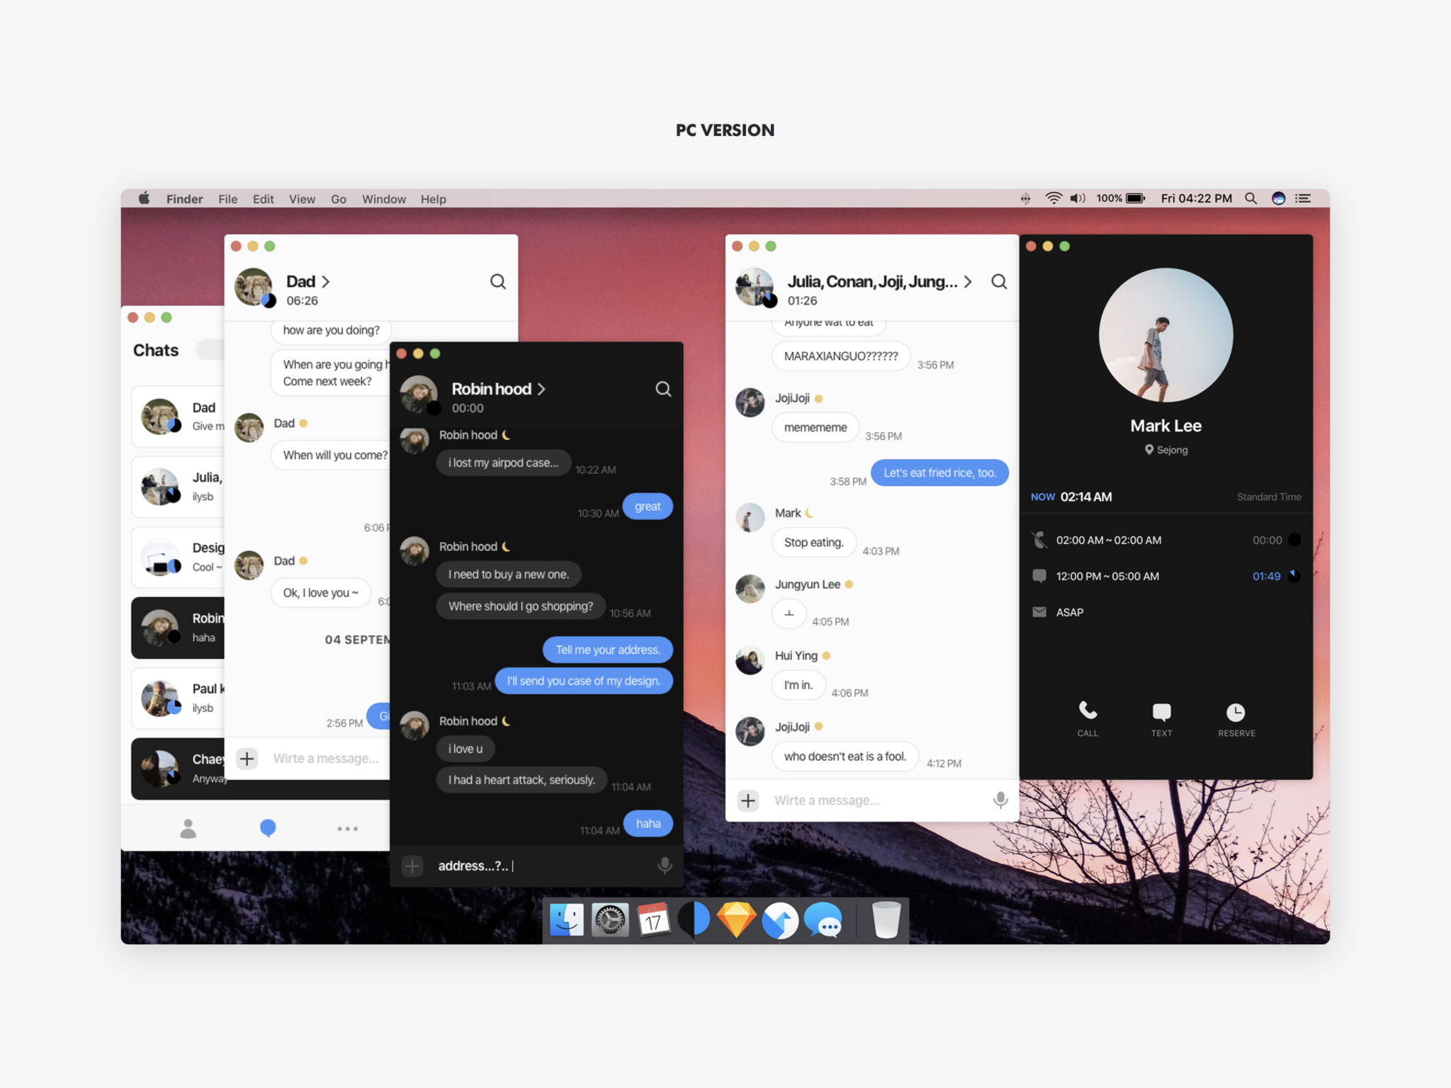Screen dimensions: 1451x1088
Task: Send a text to Mark Lee
Action: pyautogui.click(x=1161, y=719)
